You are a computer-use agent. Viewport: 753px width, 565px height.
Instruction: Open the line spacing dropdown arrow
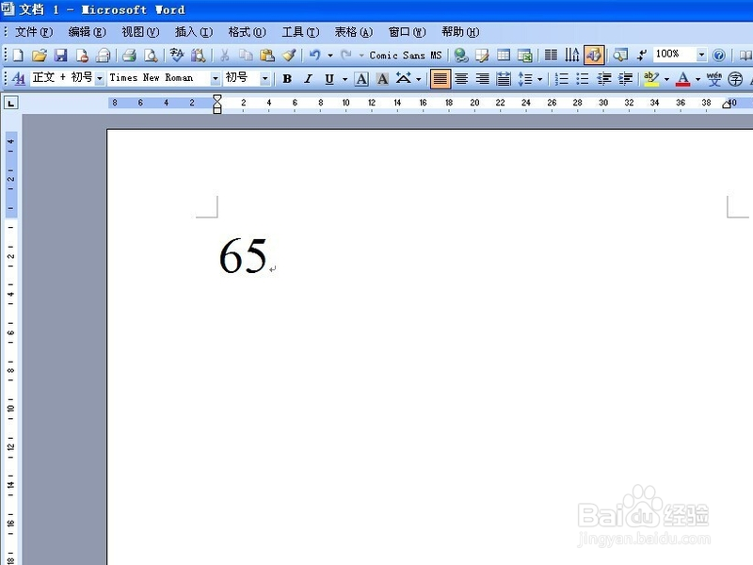[x=539, y=79]
